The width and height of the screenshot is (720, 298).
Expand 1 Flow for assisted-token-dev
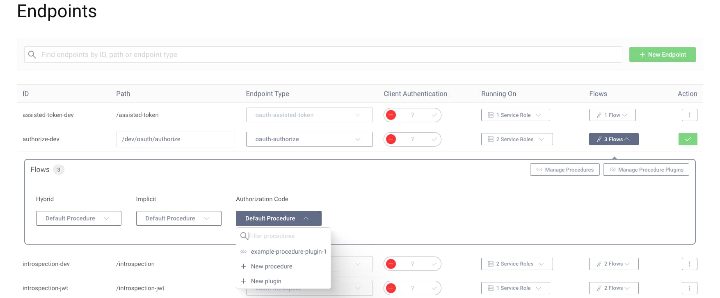612,115
